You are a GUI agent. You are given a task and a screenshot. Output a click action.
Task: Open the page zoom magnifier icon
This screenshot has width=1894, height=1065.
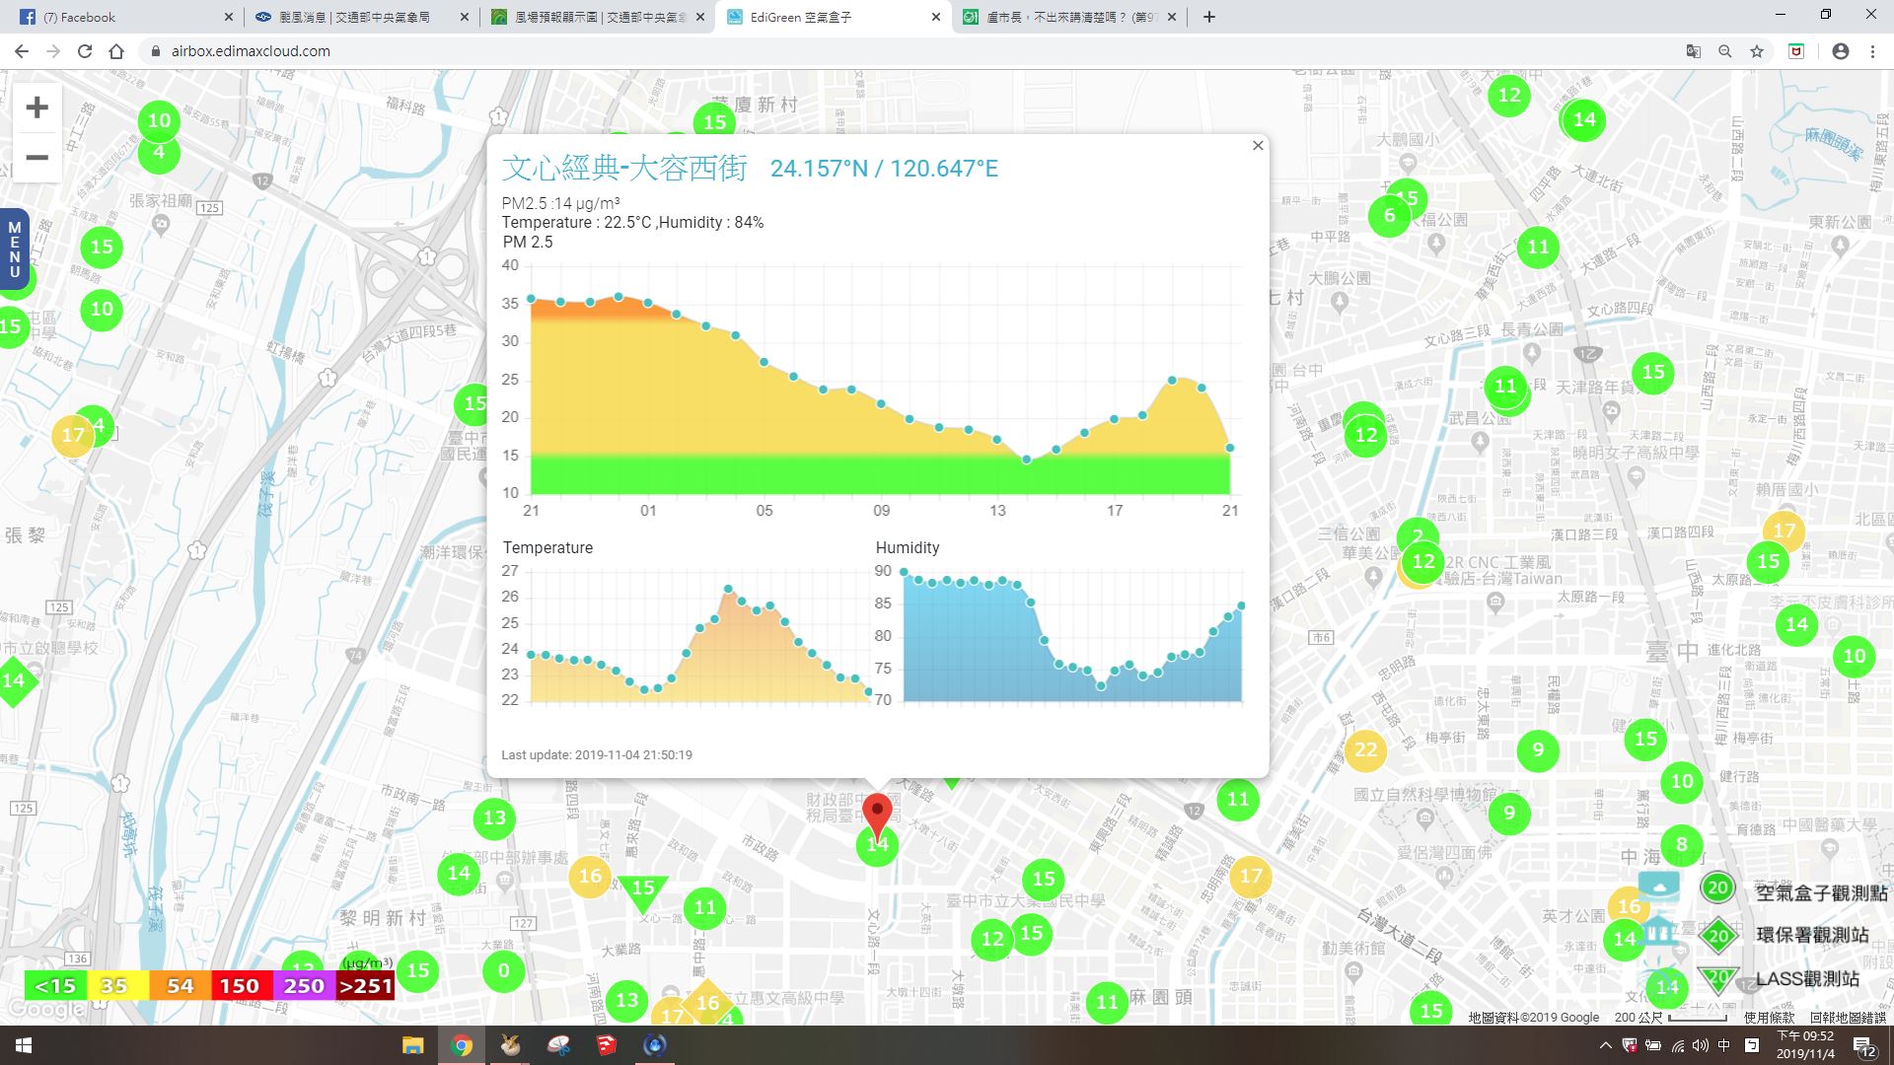[1725, 51]
